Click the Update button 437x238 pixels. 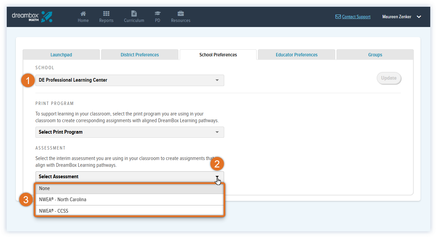389,78
